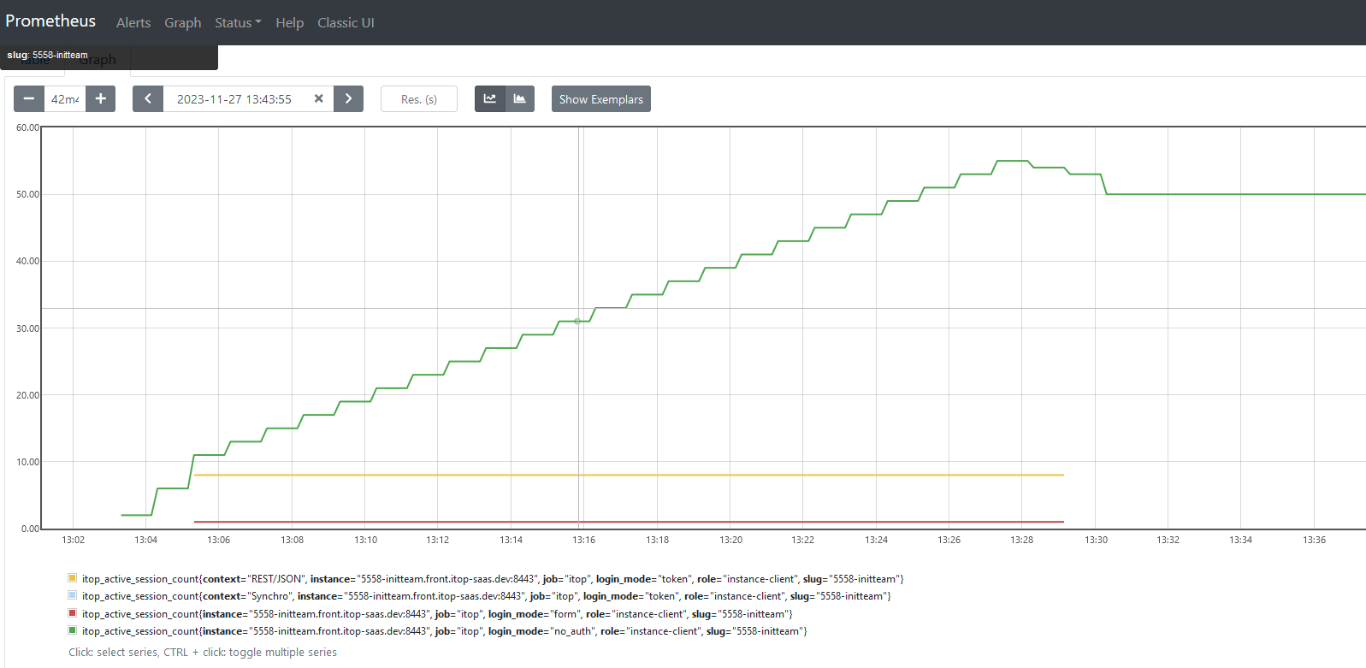Click the Prometheus brand logo
1366x668 pixels.
[x=50, y=21]
